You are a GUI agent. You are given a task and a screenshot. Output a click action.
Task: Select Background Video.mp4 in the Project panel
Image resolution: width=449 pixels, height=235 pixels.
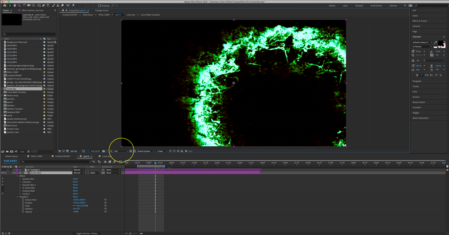(17, 42)
